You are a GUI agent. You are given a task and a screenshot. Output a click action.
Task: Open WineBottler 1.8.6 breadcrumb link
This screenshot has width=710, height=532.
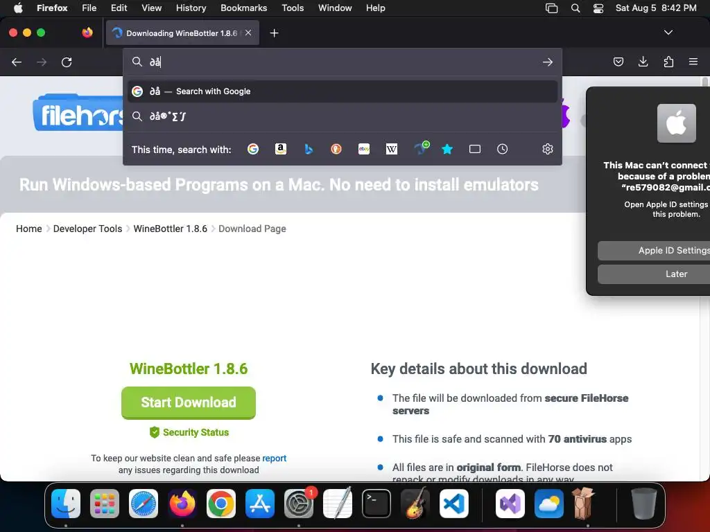point(171,229)
